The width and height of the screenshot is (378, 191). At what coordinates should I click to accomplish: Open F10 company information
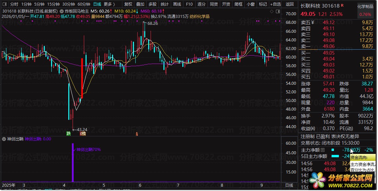coord(189,4)
